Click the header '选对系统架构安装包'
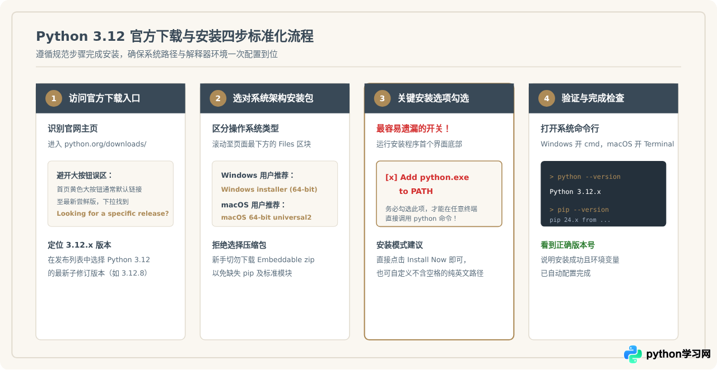The height and width of the screenshot is (370, 717). point(273,98)
